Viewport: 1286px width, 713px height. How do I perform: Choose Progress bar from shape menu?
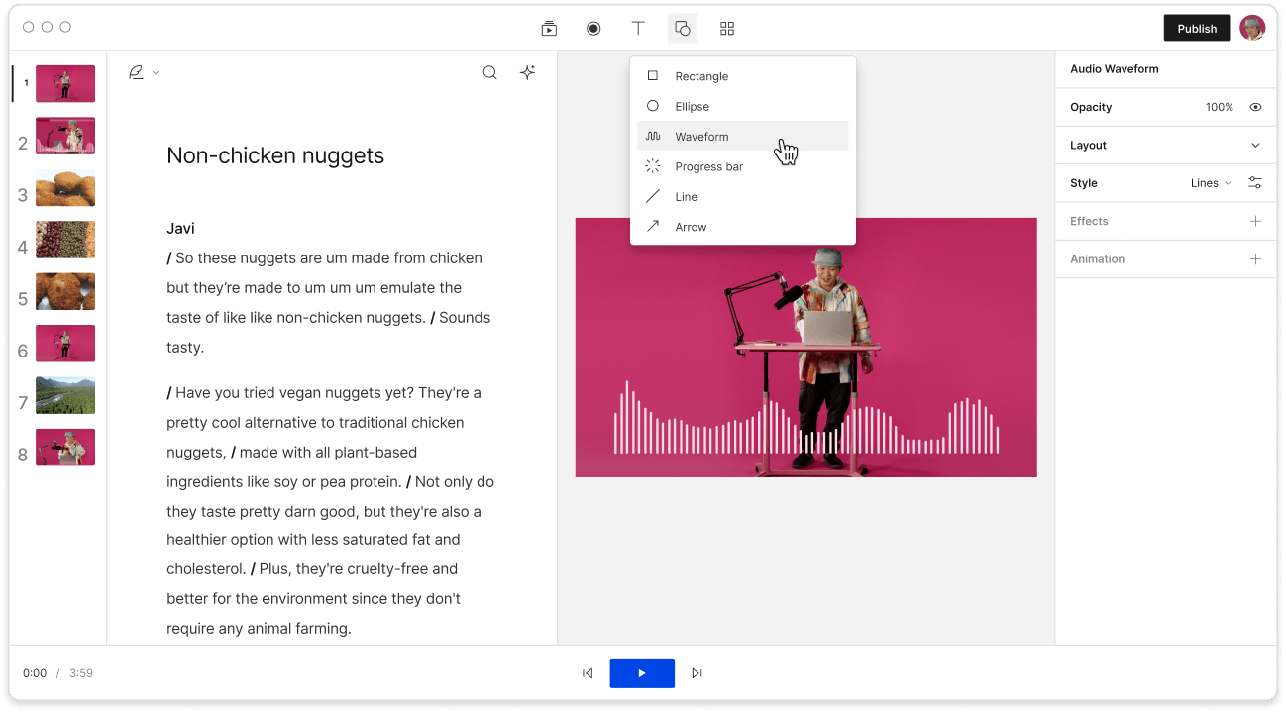point(708,166)
